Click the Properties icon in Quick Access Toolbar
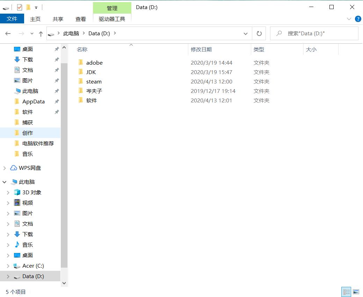 click(x=20, y=7)
